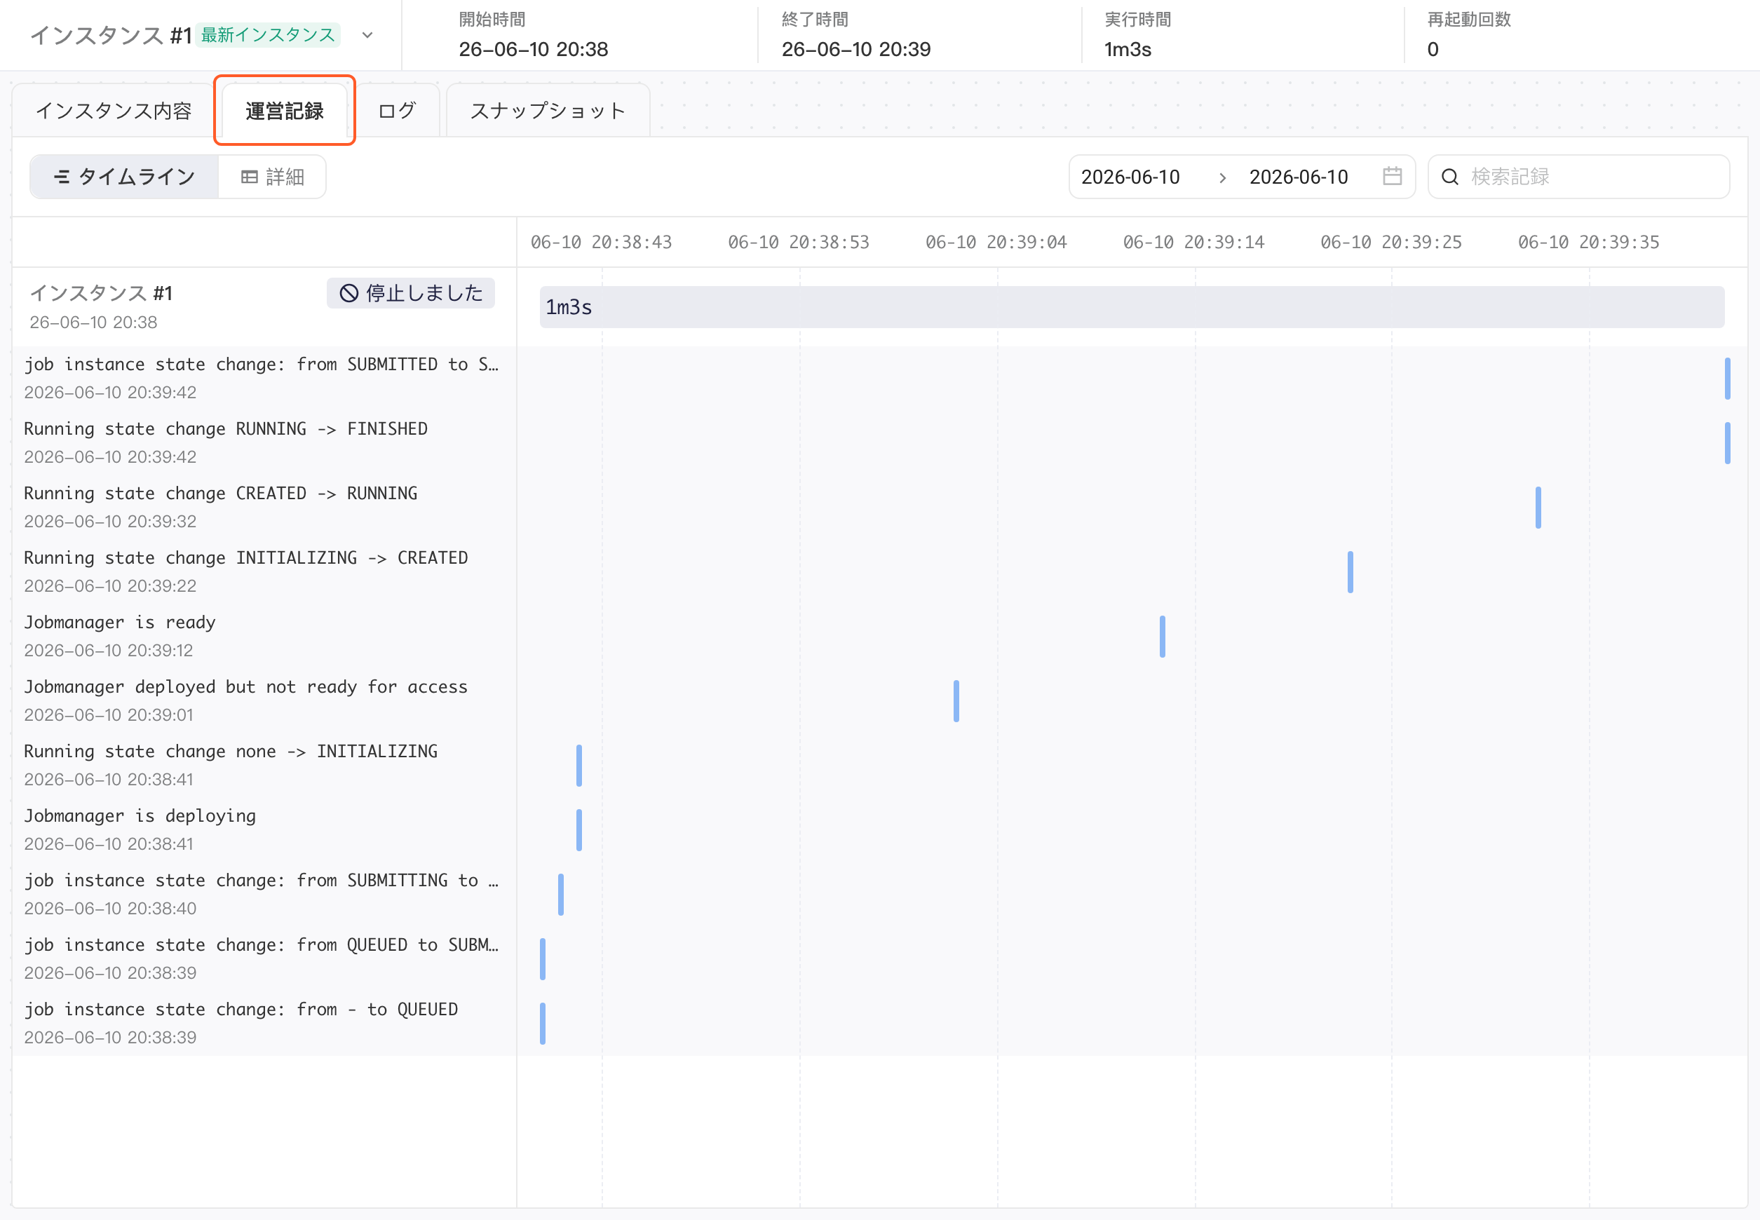Select the INITIALIZING -> CREATED row

(x=264, y=571)
